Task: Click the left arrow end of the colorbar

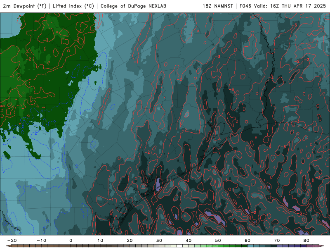Action: pos(8,246)
